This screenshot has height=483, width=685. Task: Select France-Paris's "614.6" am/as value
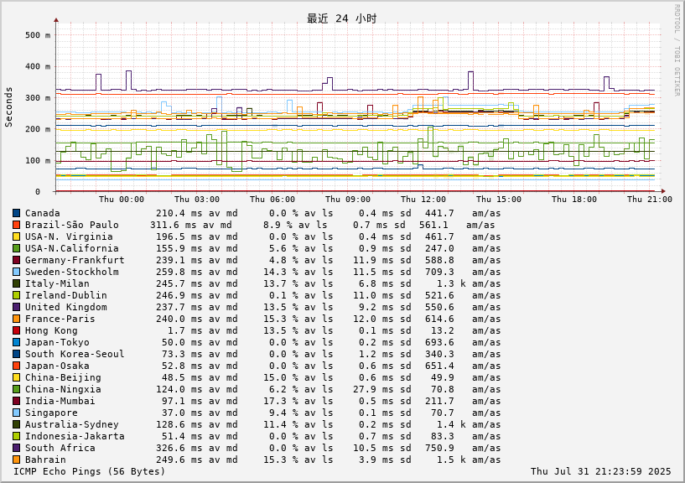click(x=439, y=319)
